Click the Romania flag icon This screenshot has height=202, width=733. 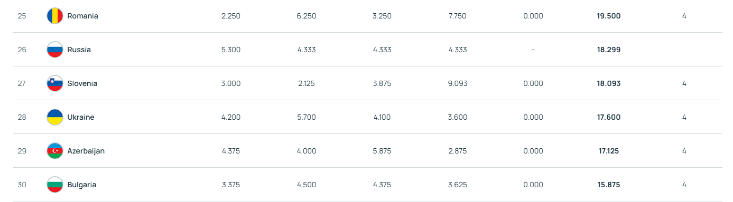point(55,16)
